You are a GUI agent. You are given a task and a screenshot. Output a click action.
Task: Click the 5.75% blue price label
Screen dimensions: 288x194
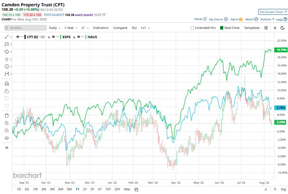coord(280,108)
